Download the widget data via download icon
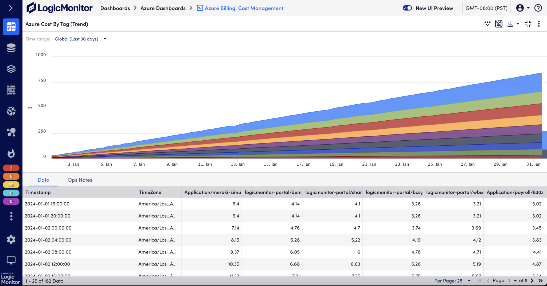 pos(510,24)
